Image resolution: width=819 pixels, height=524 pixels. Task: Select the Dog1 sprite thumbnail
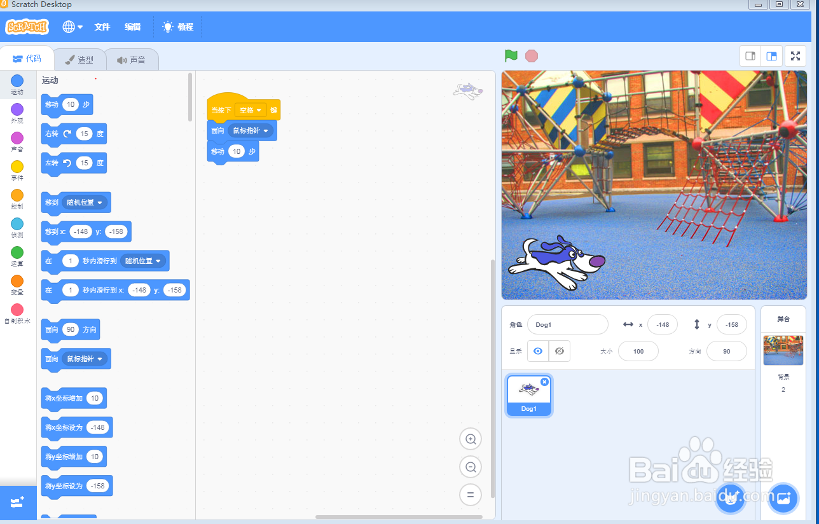click(x=529, y=395)
